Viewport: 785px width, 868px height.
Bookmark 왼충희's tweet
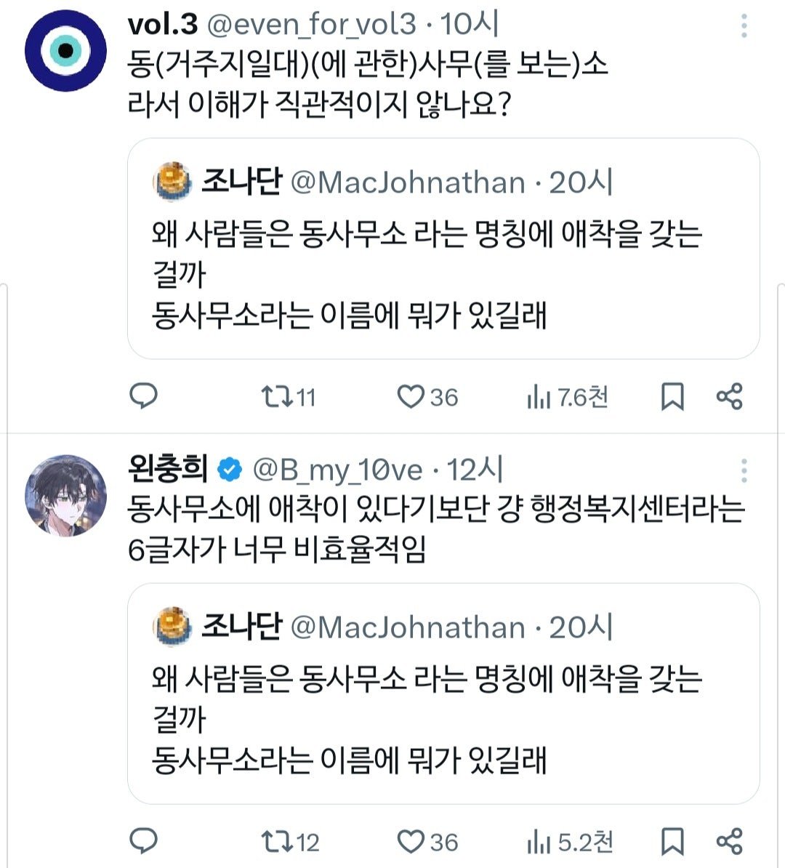click(x=672, y=842)
